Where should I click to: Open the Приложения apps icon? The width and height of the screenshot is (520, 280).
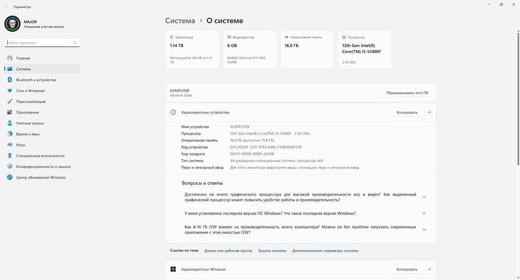coord(9,112)
